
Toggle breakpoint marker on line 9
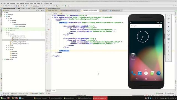tap(49, 30)
